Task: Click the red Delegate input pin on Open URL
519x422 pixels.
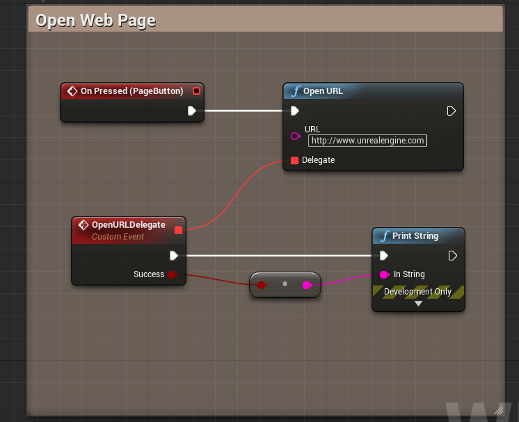Action: click(294, 160)
